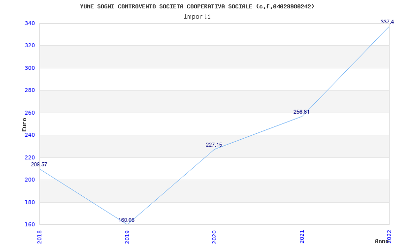Click the 2020 x-axis label
Screen dimensions: 394x246
point(214,237)
